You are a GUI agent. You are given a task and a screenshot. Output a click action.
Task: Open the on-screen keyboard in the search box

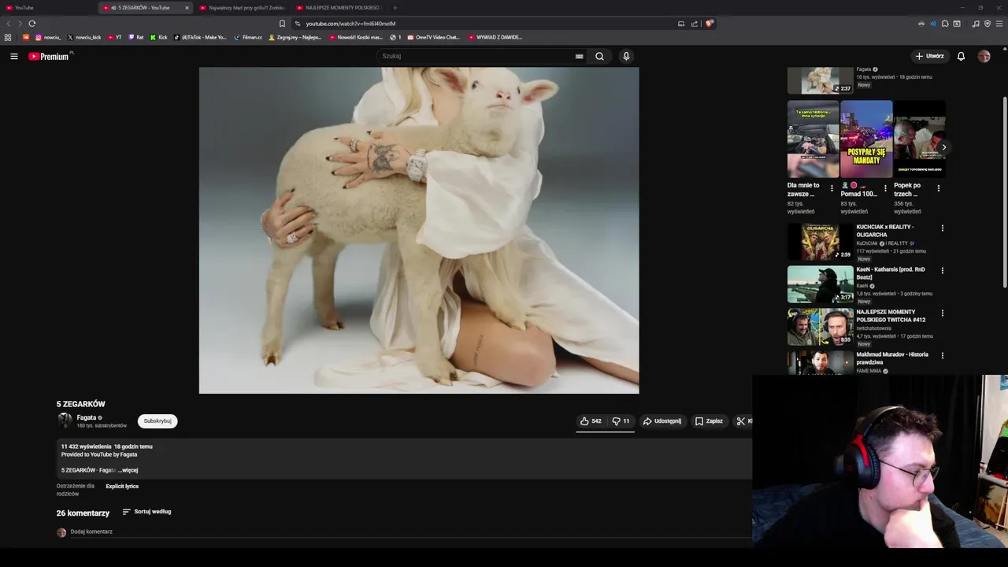pyautogui.click(x=579, y=56)
